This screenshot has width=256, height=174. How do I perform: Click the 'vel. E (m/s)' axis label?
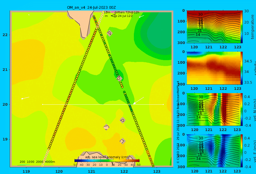pos(254,151)
